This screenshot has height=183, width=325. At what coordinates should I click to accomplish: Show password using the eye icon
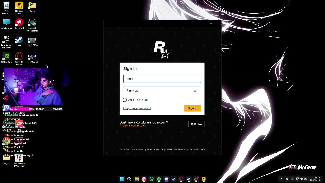coord(195,91)
